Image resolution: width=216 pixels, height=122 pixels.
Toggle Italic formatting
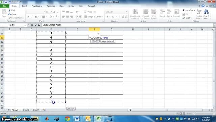[32, 17]
